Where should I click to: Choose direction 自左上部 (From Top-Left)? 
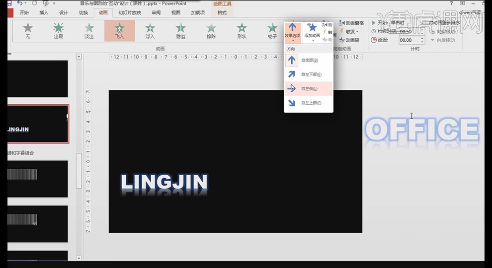308,103
